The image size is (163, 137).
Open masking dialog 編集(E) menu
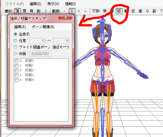(20, 27)
